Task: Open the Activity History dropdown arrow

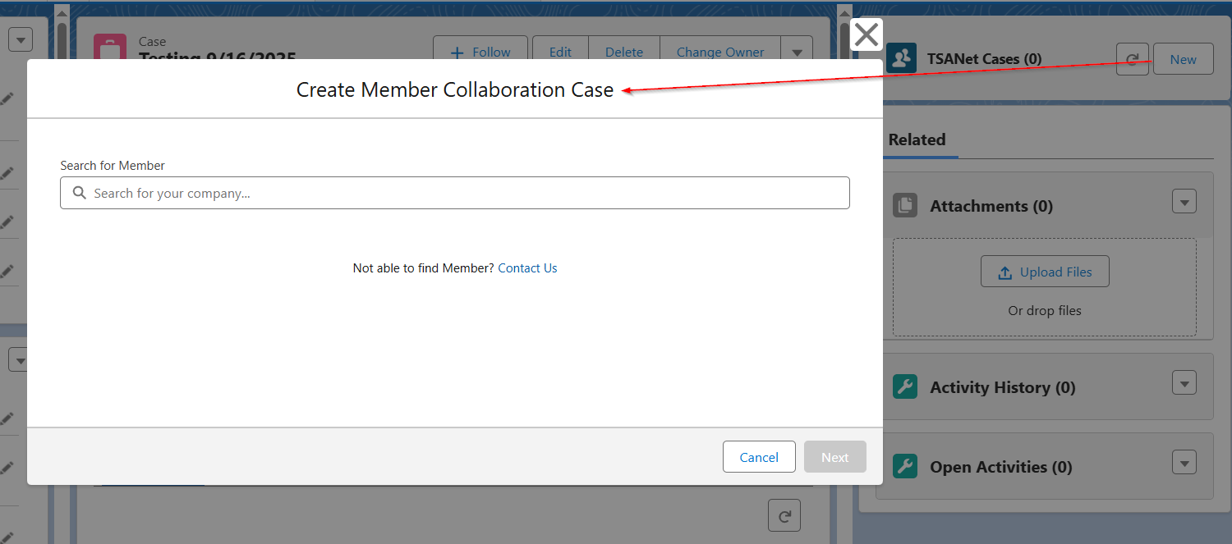Action: tap(1184, 382)
